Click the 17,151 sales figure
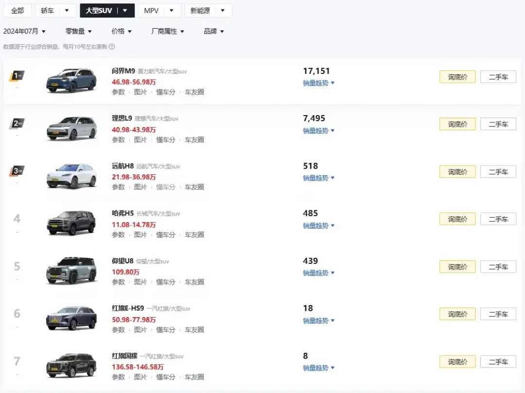 [x=316, y=71]
